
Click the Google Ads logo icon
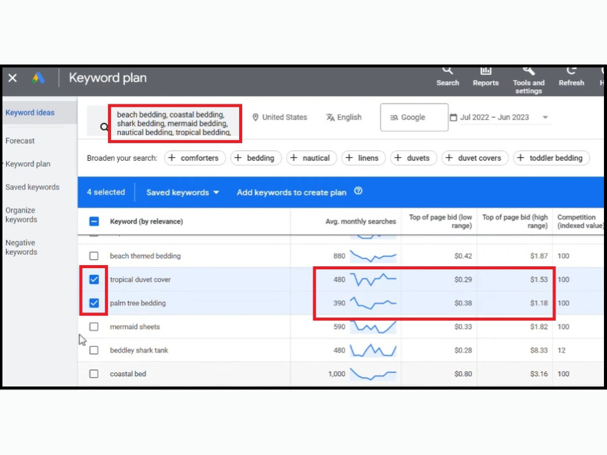click(38, 78)
